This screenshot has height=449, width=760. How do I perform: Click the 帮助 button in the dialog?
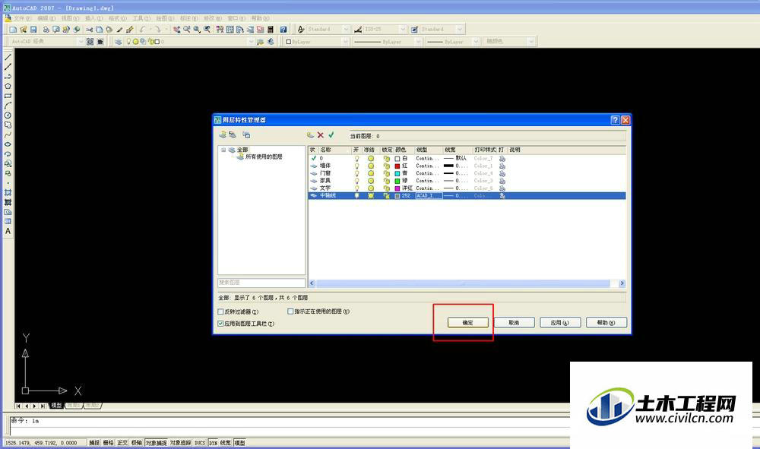(606, 323)
